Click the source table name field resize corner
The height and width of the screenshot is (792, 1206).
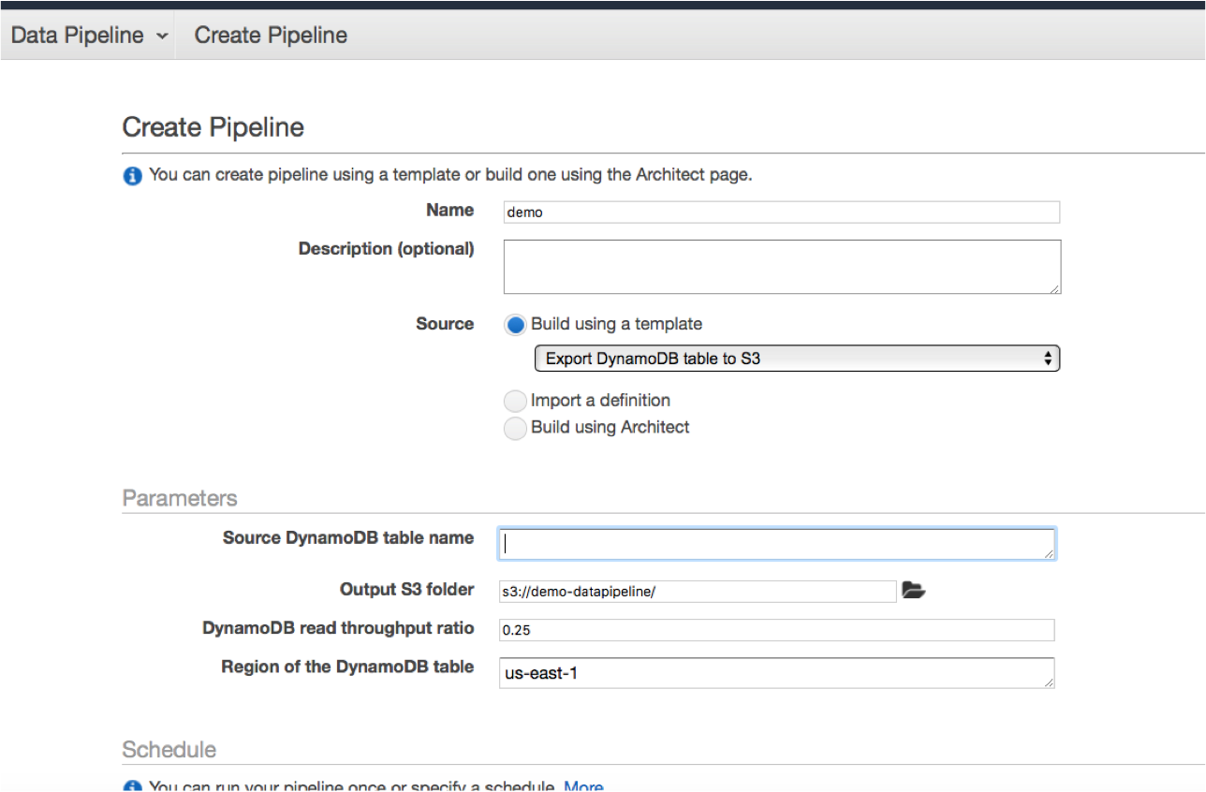pos(1051,555)
